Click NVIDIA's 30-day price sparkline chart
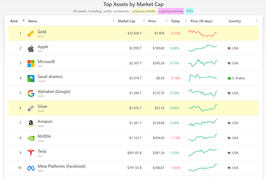Image resolution: width=266 pixels, height=179 pixels. [x=203, y=138]
